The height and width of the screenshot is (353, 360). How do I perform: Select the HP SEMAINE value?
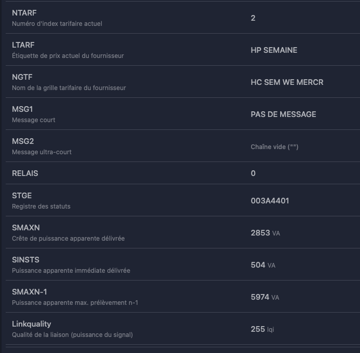click(x=274, y=50)
